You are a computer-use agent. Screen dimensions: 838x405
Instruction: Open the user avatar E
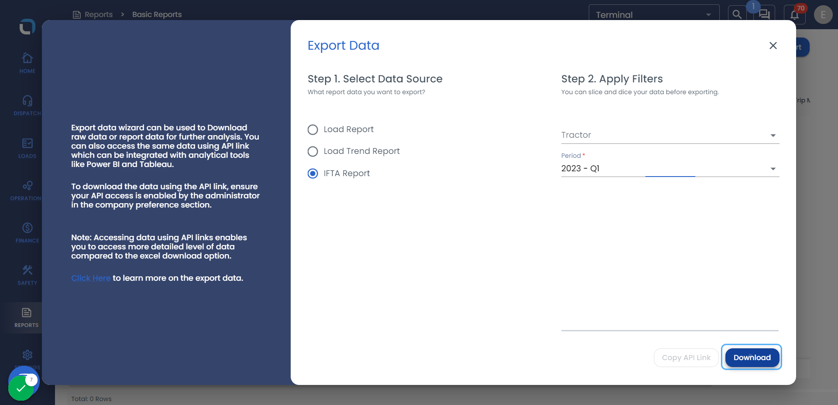(823, 15)
